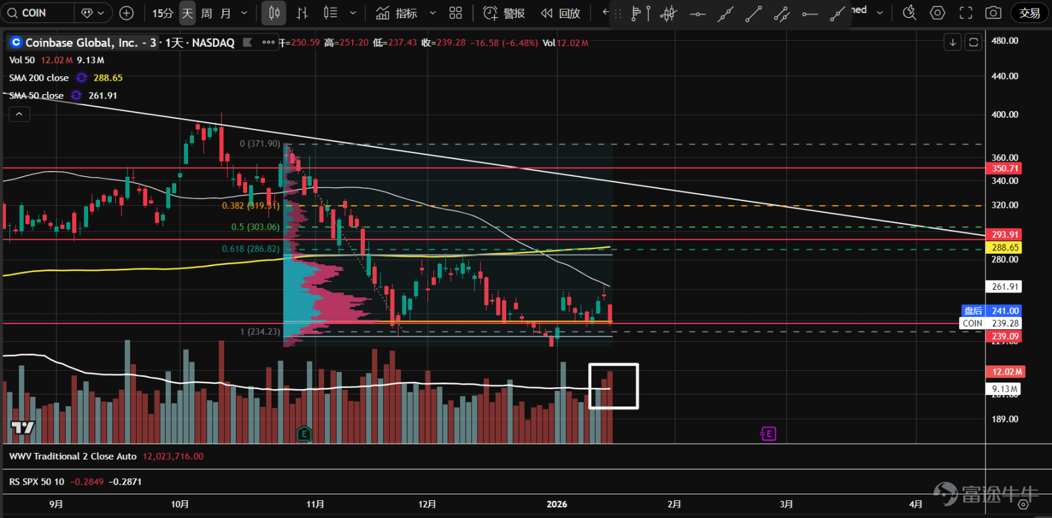This screenshot has height=518, width=1052.
Task: Click the 0.5 (303.06) Fibonacci level label
Action: point(255,227)
